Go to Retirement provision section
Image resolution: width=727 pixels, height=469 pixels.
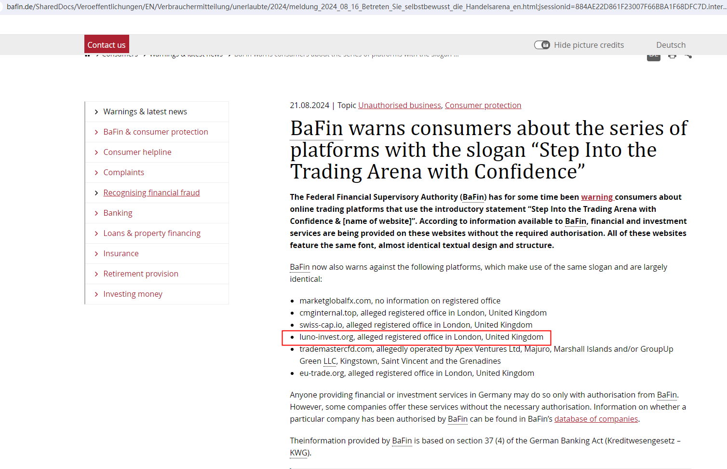[141, 274]
